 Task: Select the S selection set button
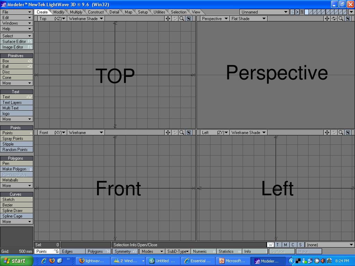pyautogui.click(x=300, y=245)
